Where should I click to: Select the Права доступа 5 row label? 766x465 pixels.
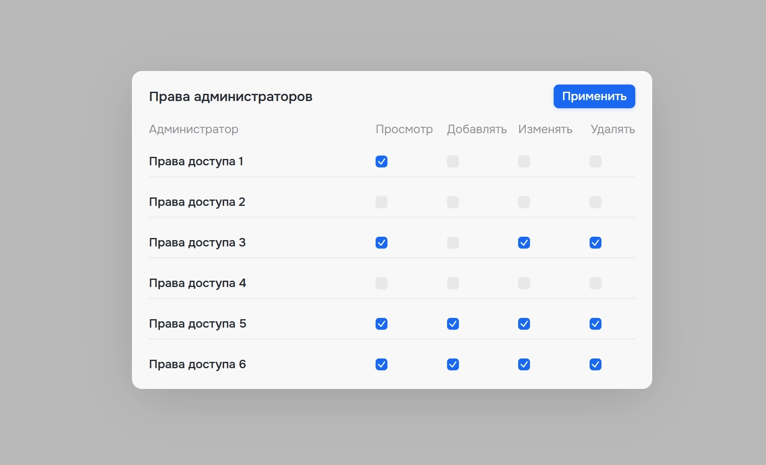(x=198, y=324)
